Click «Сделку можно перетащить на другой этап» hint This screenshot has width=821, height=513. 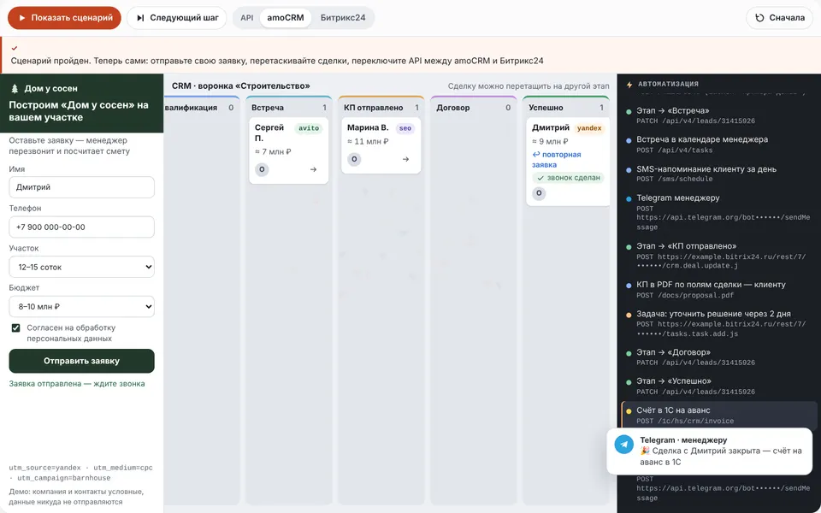coord(529,85)
